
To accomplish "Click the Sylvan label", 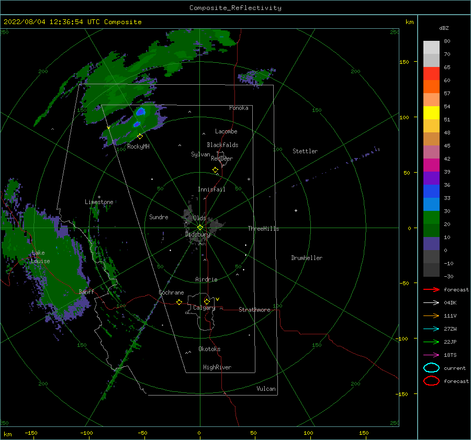I will click(x=200, y=154).
